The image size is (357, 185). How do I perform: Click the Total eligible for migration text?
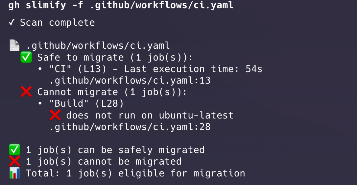pyautogui.click(x=135, y=173)
